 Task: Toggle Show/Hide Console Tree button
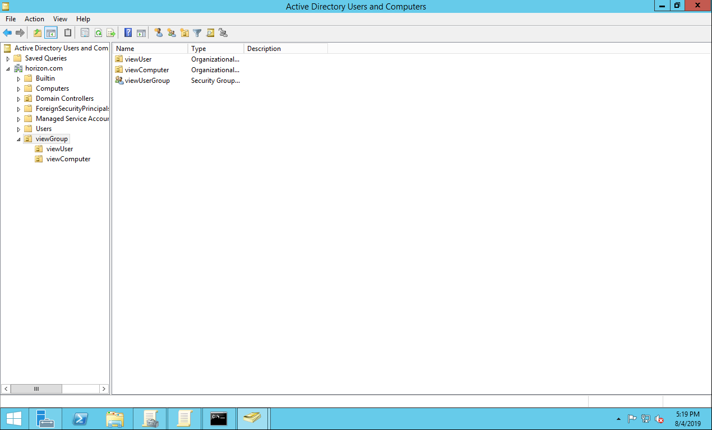[51, 33]
